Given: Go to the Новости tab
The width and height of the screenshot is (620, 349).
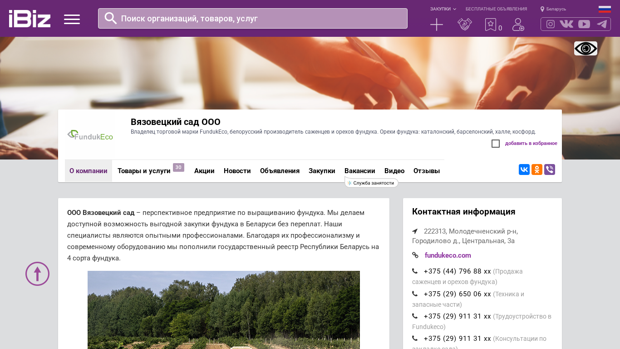Looking at the screenshot, I should click(x=237, y=171).
